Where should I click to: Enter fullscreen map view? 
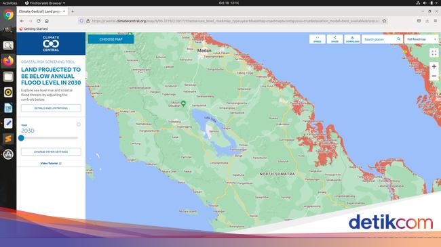tap(434, 53)
